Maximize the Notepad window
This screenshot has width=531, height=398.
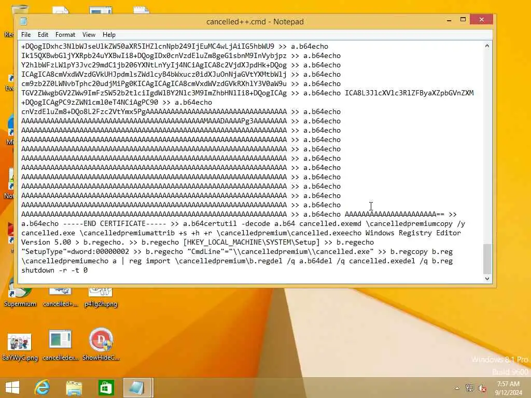point(463,20)
